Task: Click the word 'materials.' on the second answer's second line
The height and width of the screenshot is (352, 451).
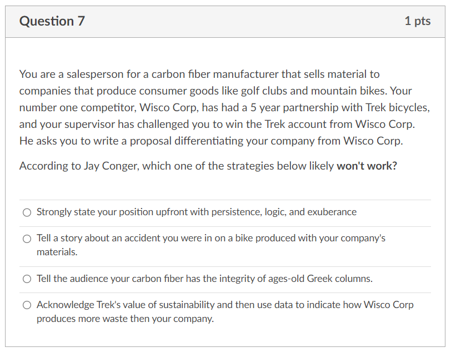Action: (x=57, y=252)
